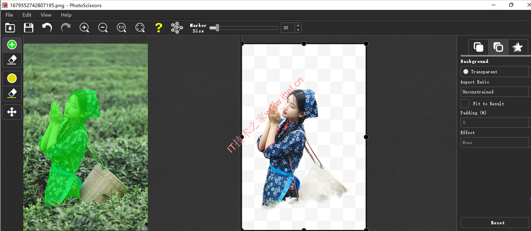Select the yellow marker eraser
Viewport: 531px width, 231px height.
click(12, 93)
